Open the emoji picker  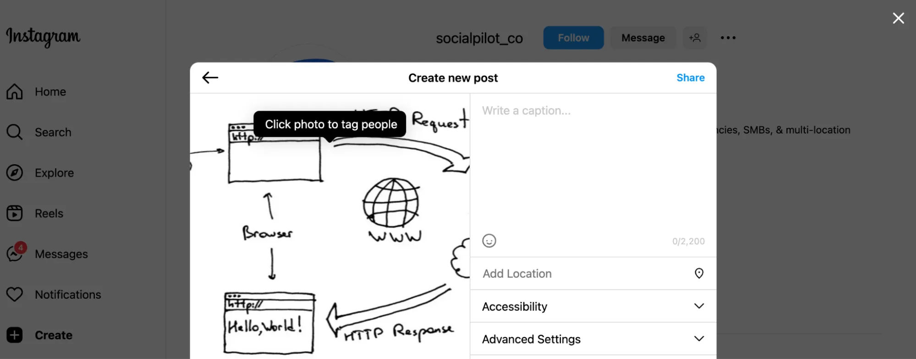click(x=489, y=241)
